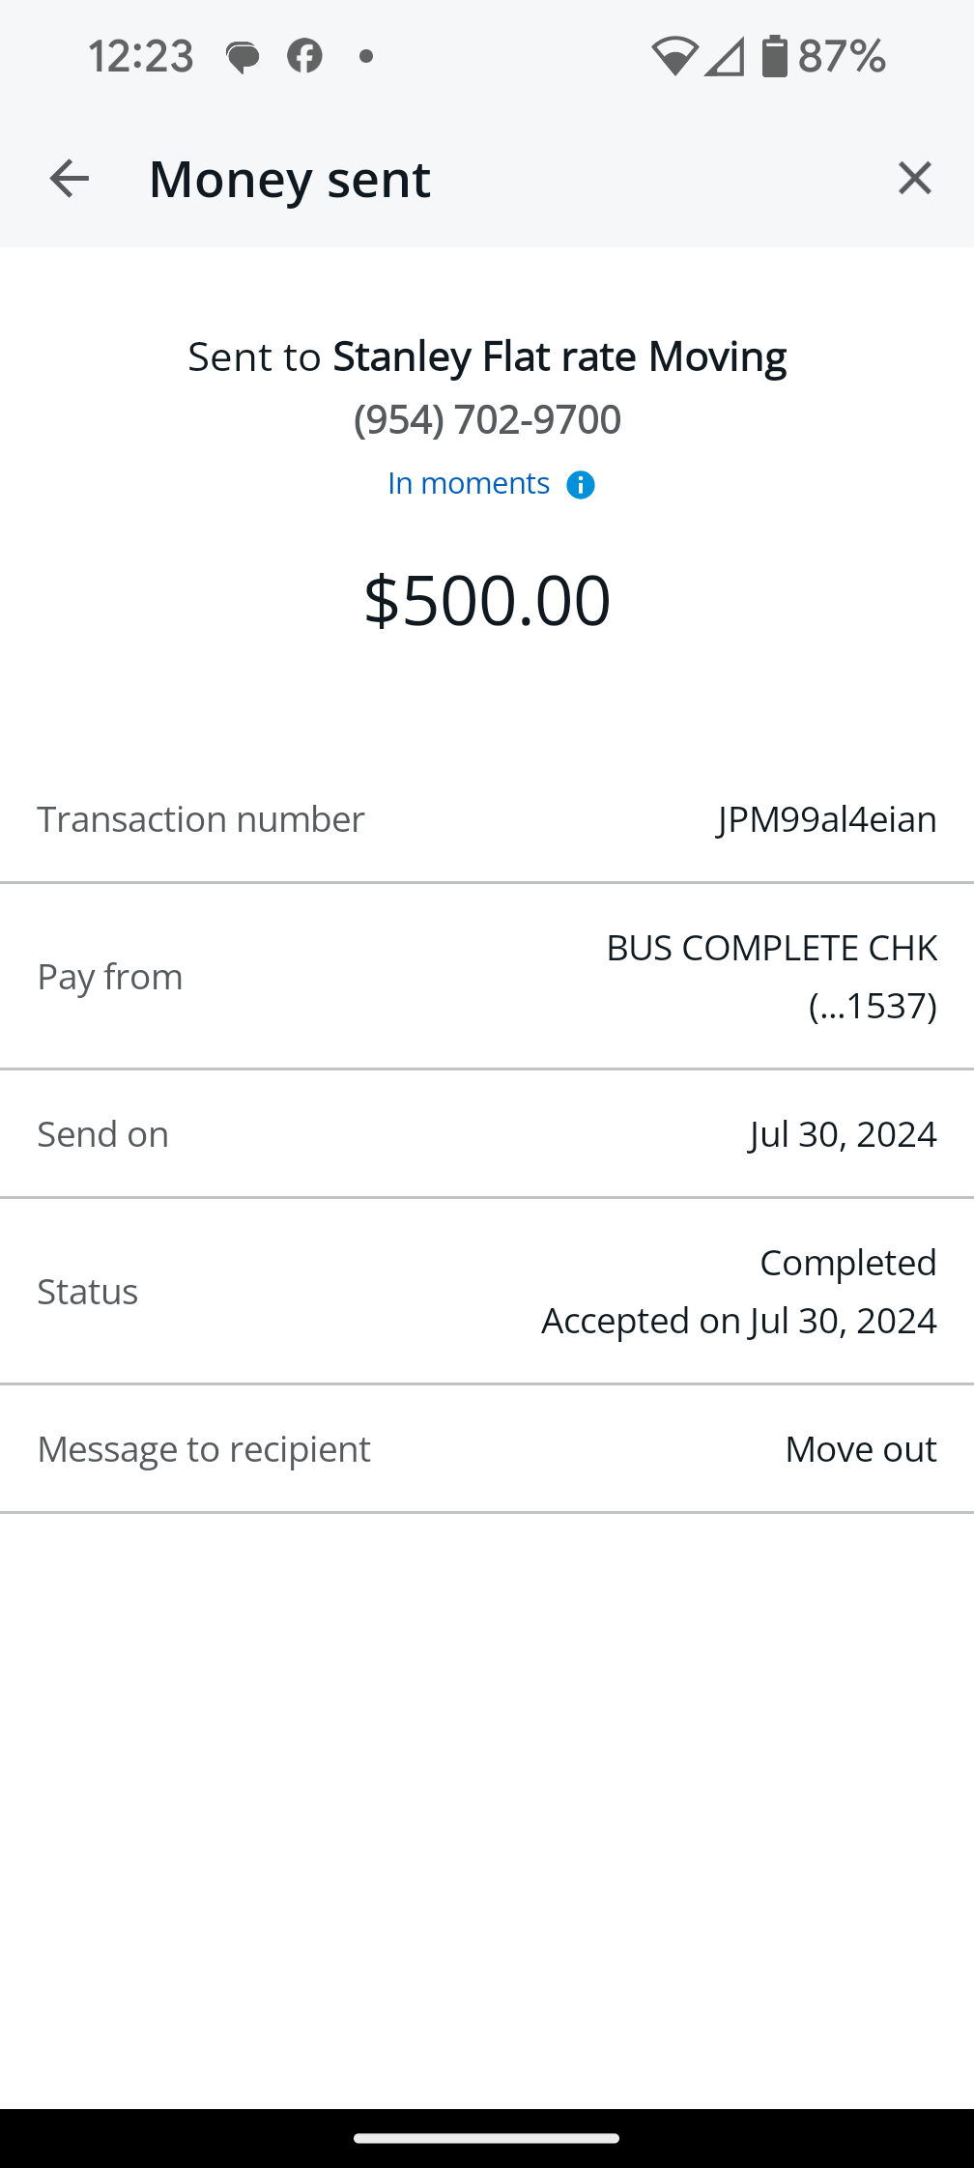The image size is (974, 2168).
Task: Tap the Money sent header title
Action: tap(290, 180)
